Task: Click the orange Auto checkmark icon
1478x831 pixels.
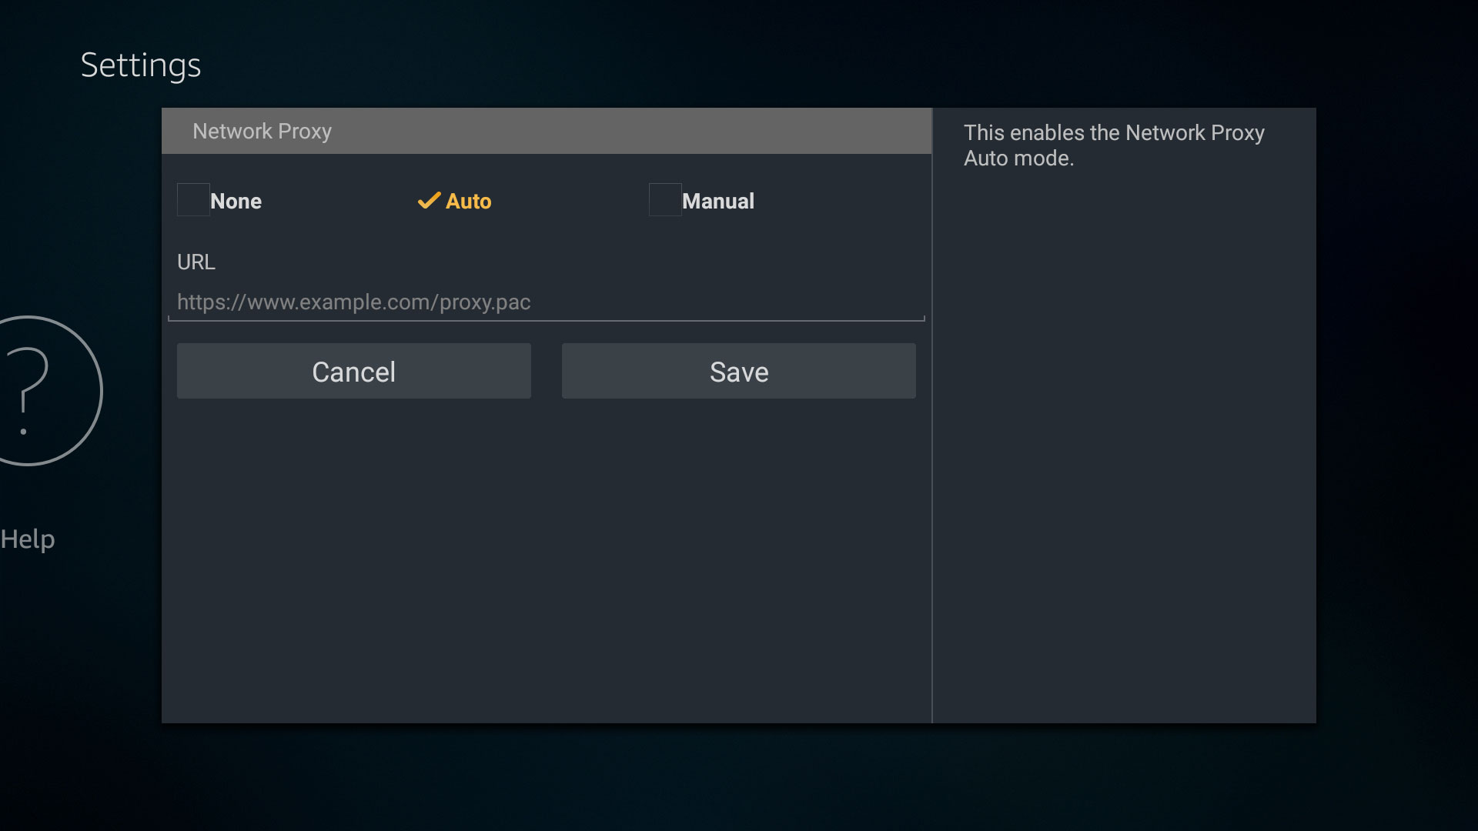Action: [x=429, y=201]
